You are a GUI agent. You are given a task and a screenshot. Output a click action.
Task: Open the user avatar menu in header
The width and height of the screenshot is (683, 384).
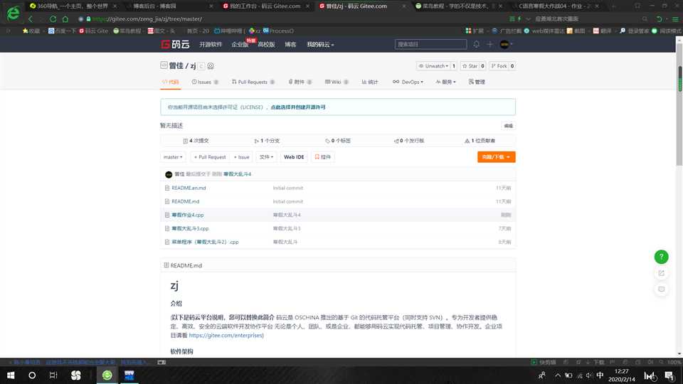(x=505, y=44)
